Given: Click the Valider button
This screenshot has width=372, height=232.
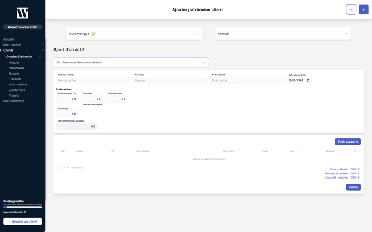Looking at the screenshot, I should coord(353,187).
